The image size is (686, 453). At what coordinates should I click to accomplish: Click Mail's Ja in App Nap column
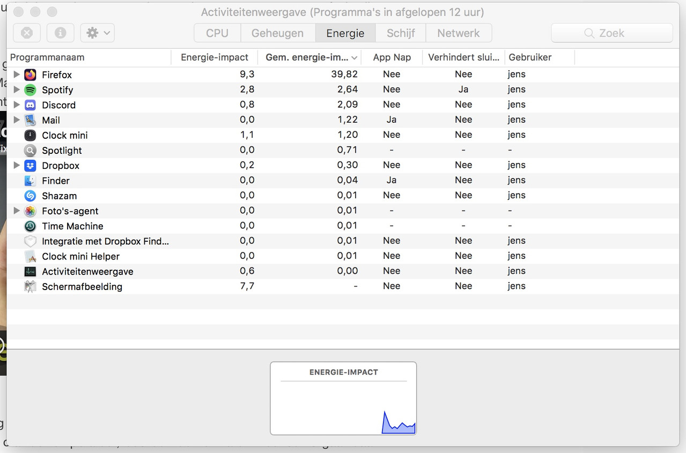[392, 120]
